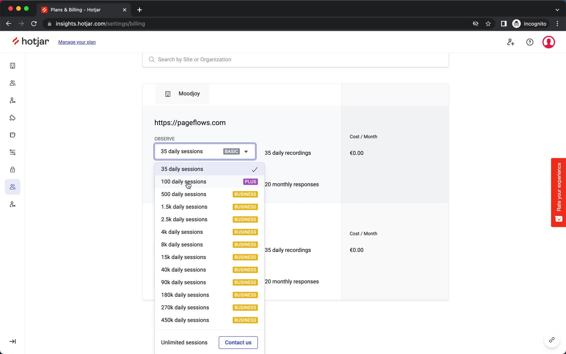Click Contact us for unlimited sessions
566x354 pixels.
pos(238,342)
